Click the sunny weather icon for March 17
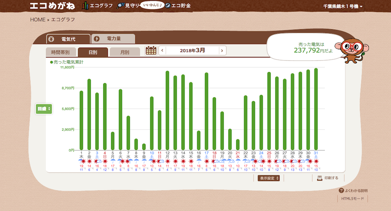This screenshot has height=211, width=391. click(x=206, y=161)
